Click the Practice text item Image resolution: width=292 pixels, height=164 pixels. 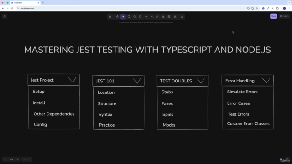(x=107, y=125)
